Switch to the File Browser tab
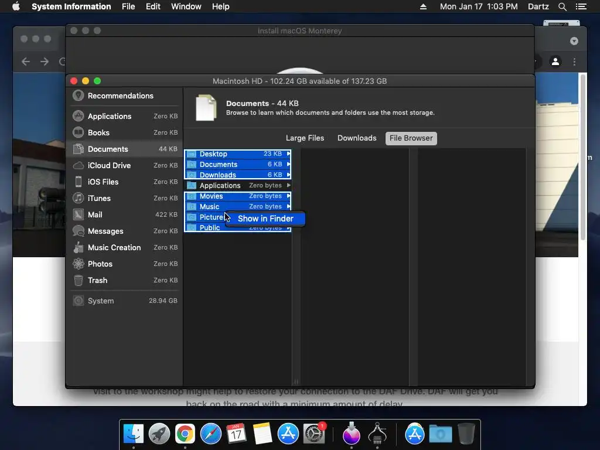 pyautogui.click(x=411, y=138)
